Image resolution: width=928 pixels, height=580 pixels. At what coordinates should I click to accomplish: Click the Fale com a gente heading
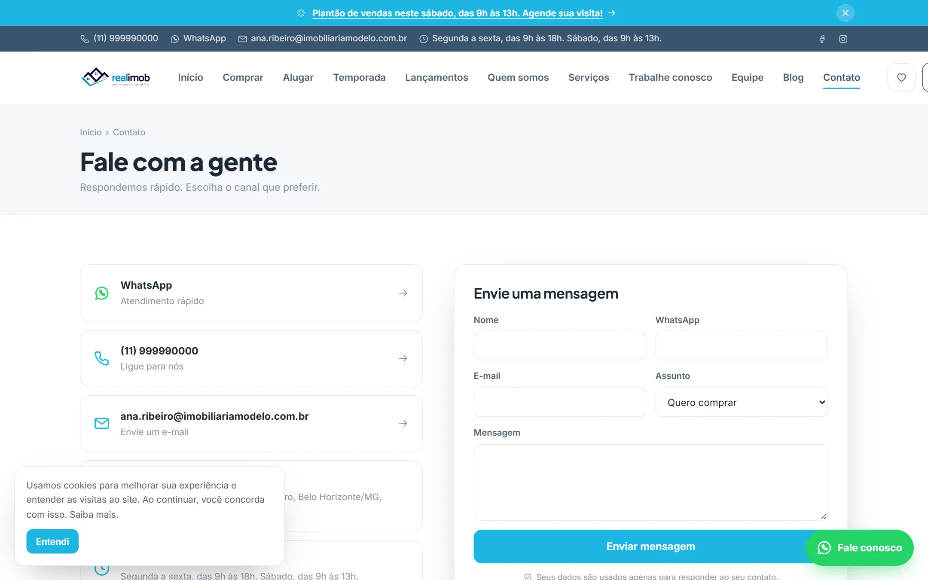[179, 162]
